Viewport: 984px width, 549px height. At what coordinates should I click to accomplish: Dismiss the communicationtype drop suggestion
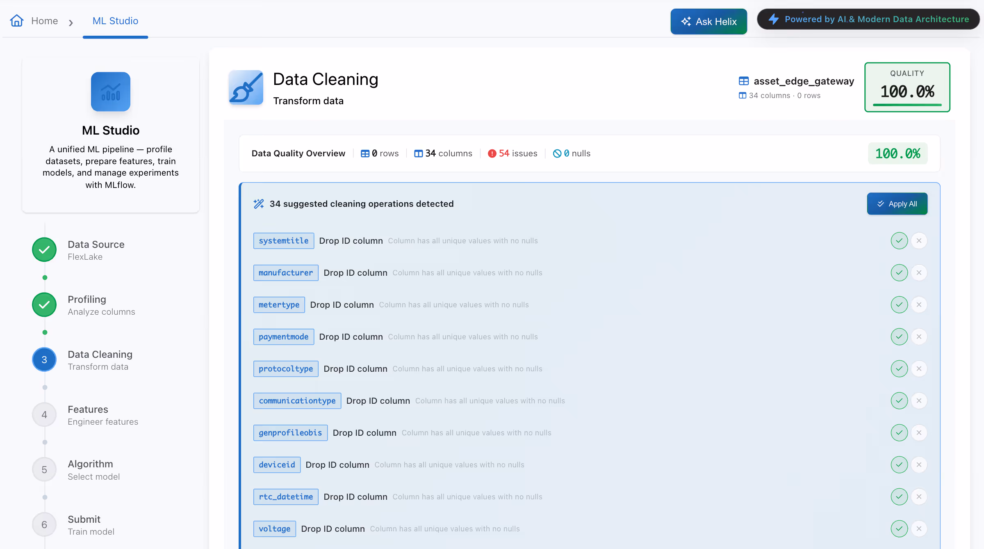919,401
